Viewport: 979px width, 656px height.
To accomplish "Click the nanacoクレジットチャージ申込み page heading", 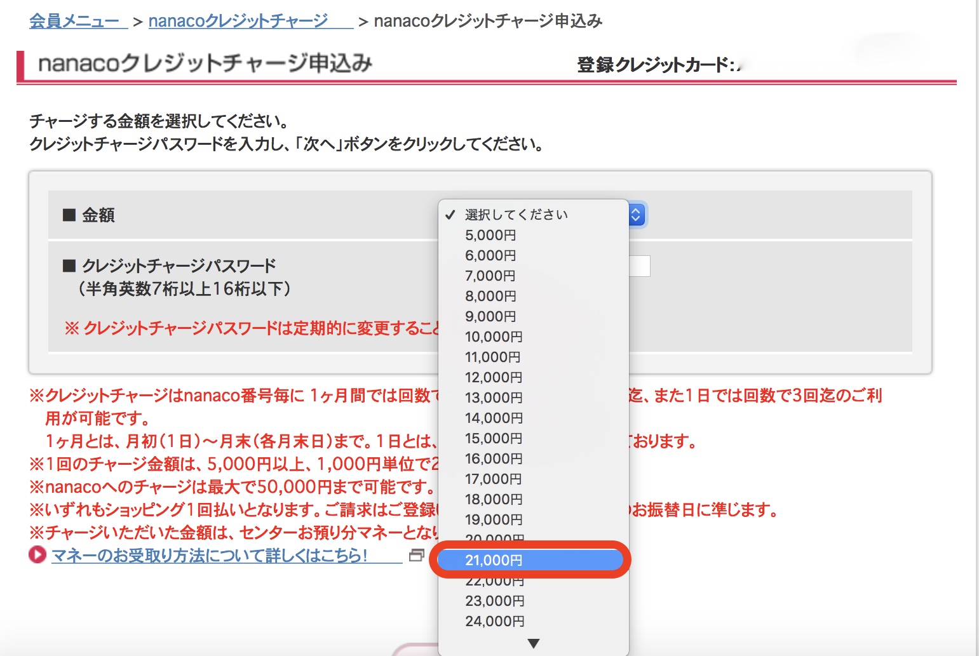I will click(205, 64).
